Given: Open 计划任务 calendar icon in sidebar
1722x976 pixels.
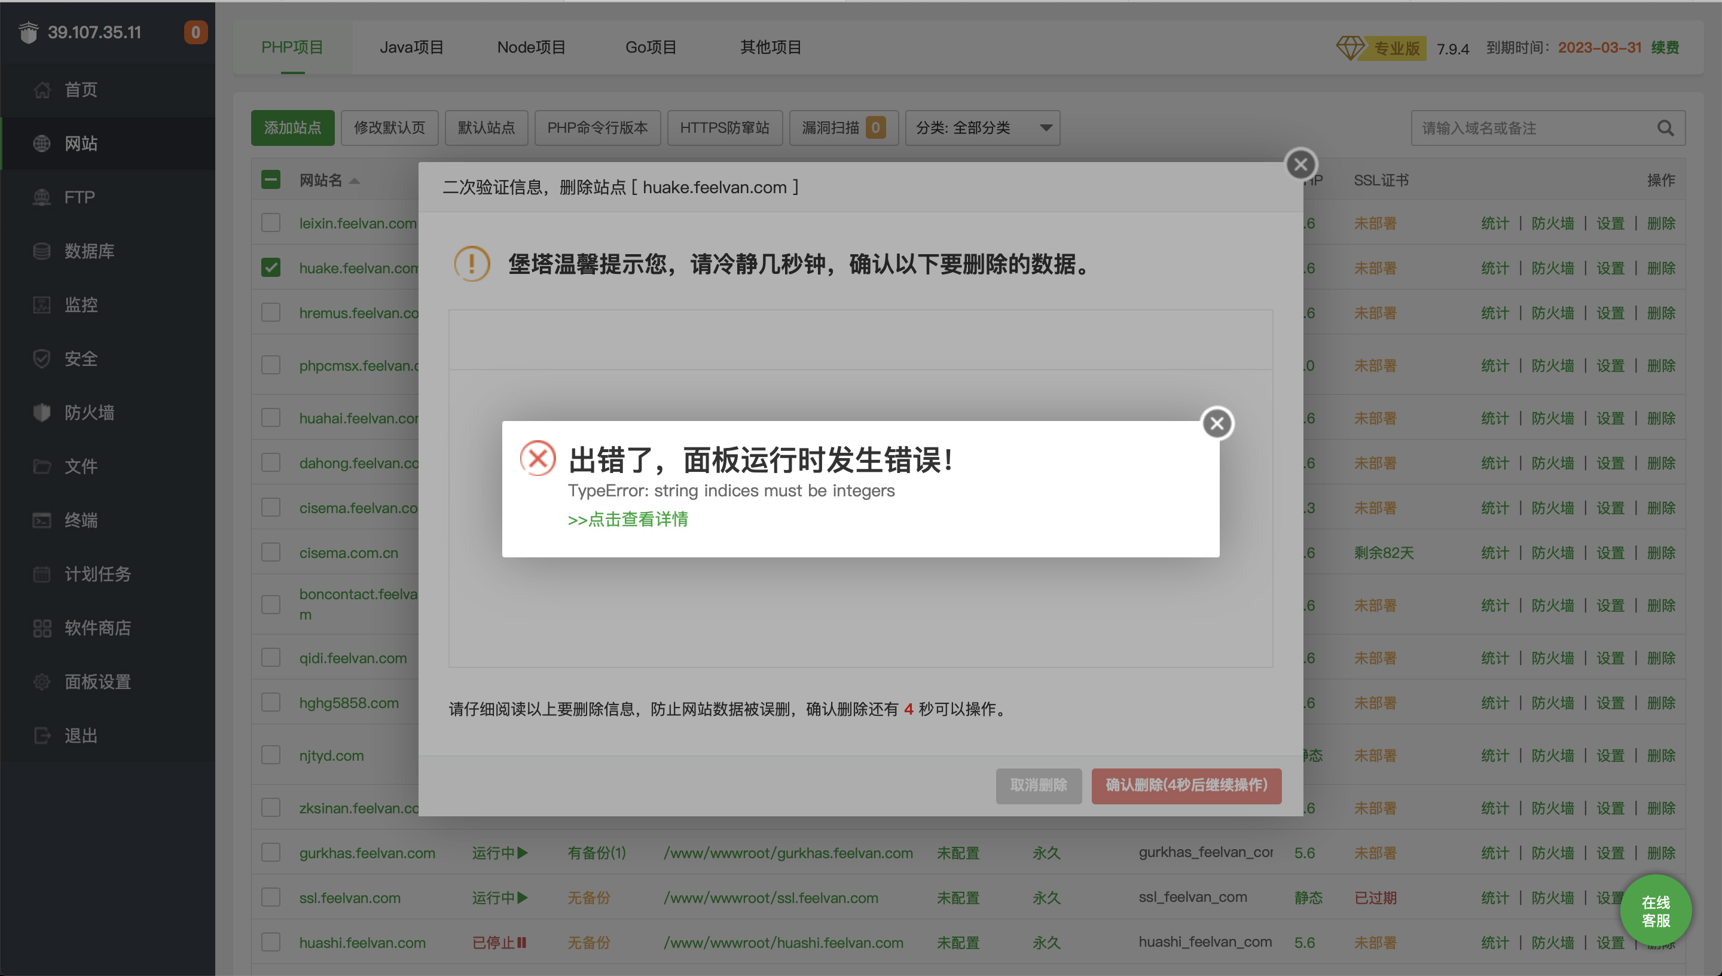Looking at the screenshot, I should pos(41,574).
